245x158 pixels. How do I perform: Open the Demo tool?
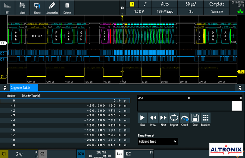37,8
